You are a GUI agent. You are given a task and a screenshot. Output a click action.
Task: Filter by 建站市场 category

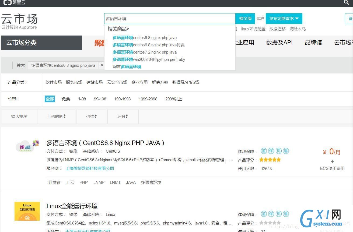[x=95, y=82]
